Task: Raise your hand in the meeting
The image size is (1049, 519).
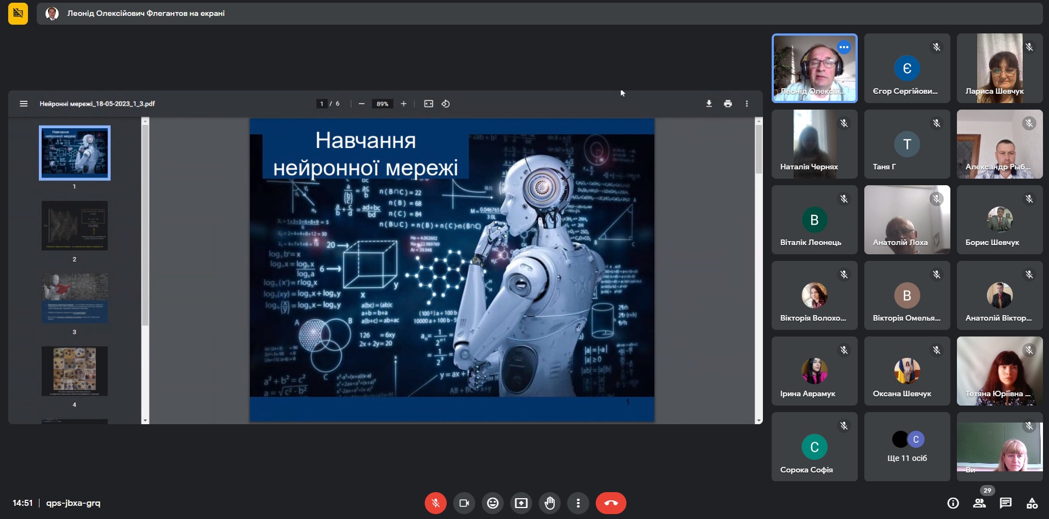Action: click(x=550, y=503)
